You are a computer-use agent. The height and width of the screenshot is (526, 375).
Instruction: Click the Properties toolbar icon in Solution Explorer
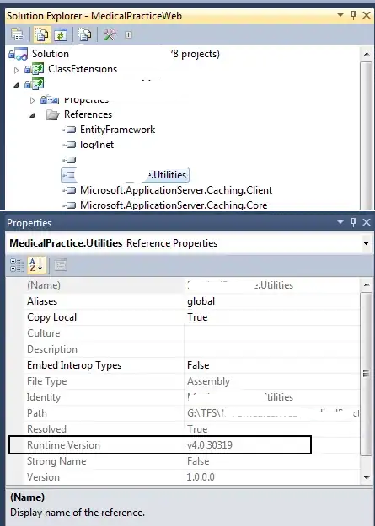click(18, 35)
